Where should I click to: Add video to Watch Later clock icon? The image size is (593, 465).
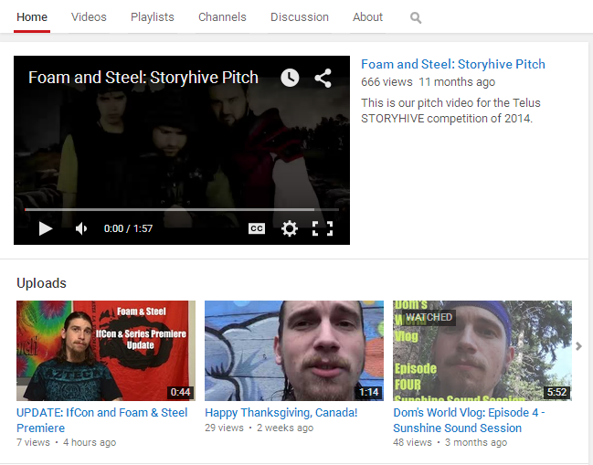290,78
